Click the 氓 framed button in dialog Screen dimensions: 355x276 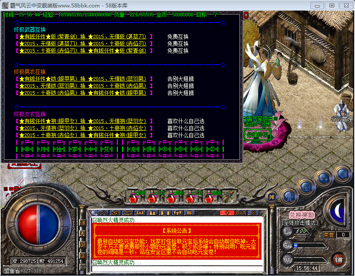click(149, 149)
